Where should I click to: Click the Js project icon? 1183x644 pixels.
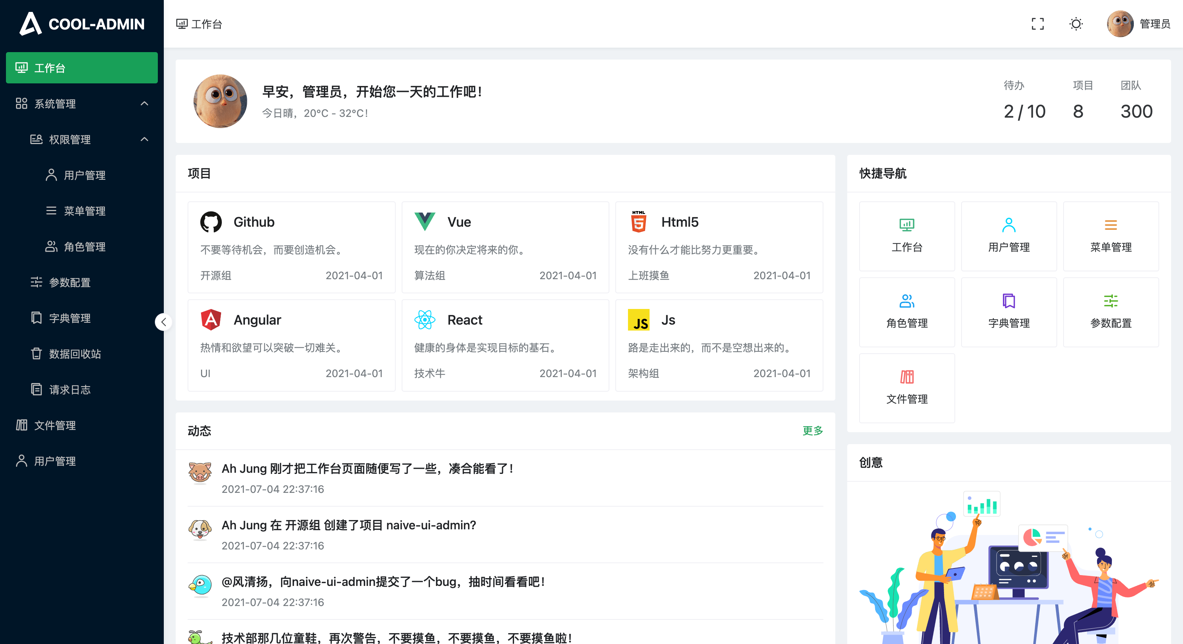[x=639, y=320]
